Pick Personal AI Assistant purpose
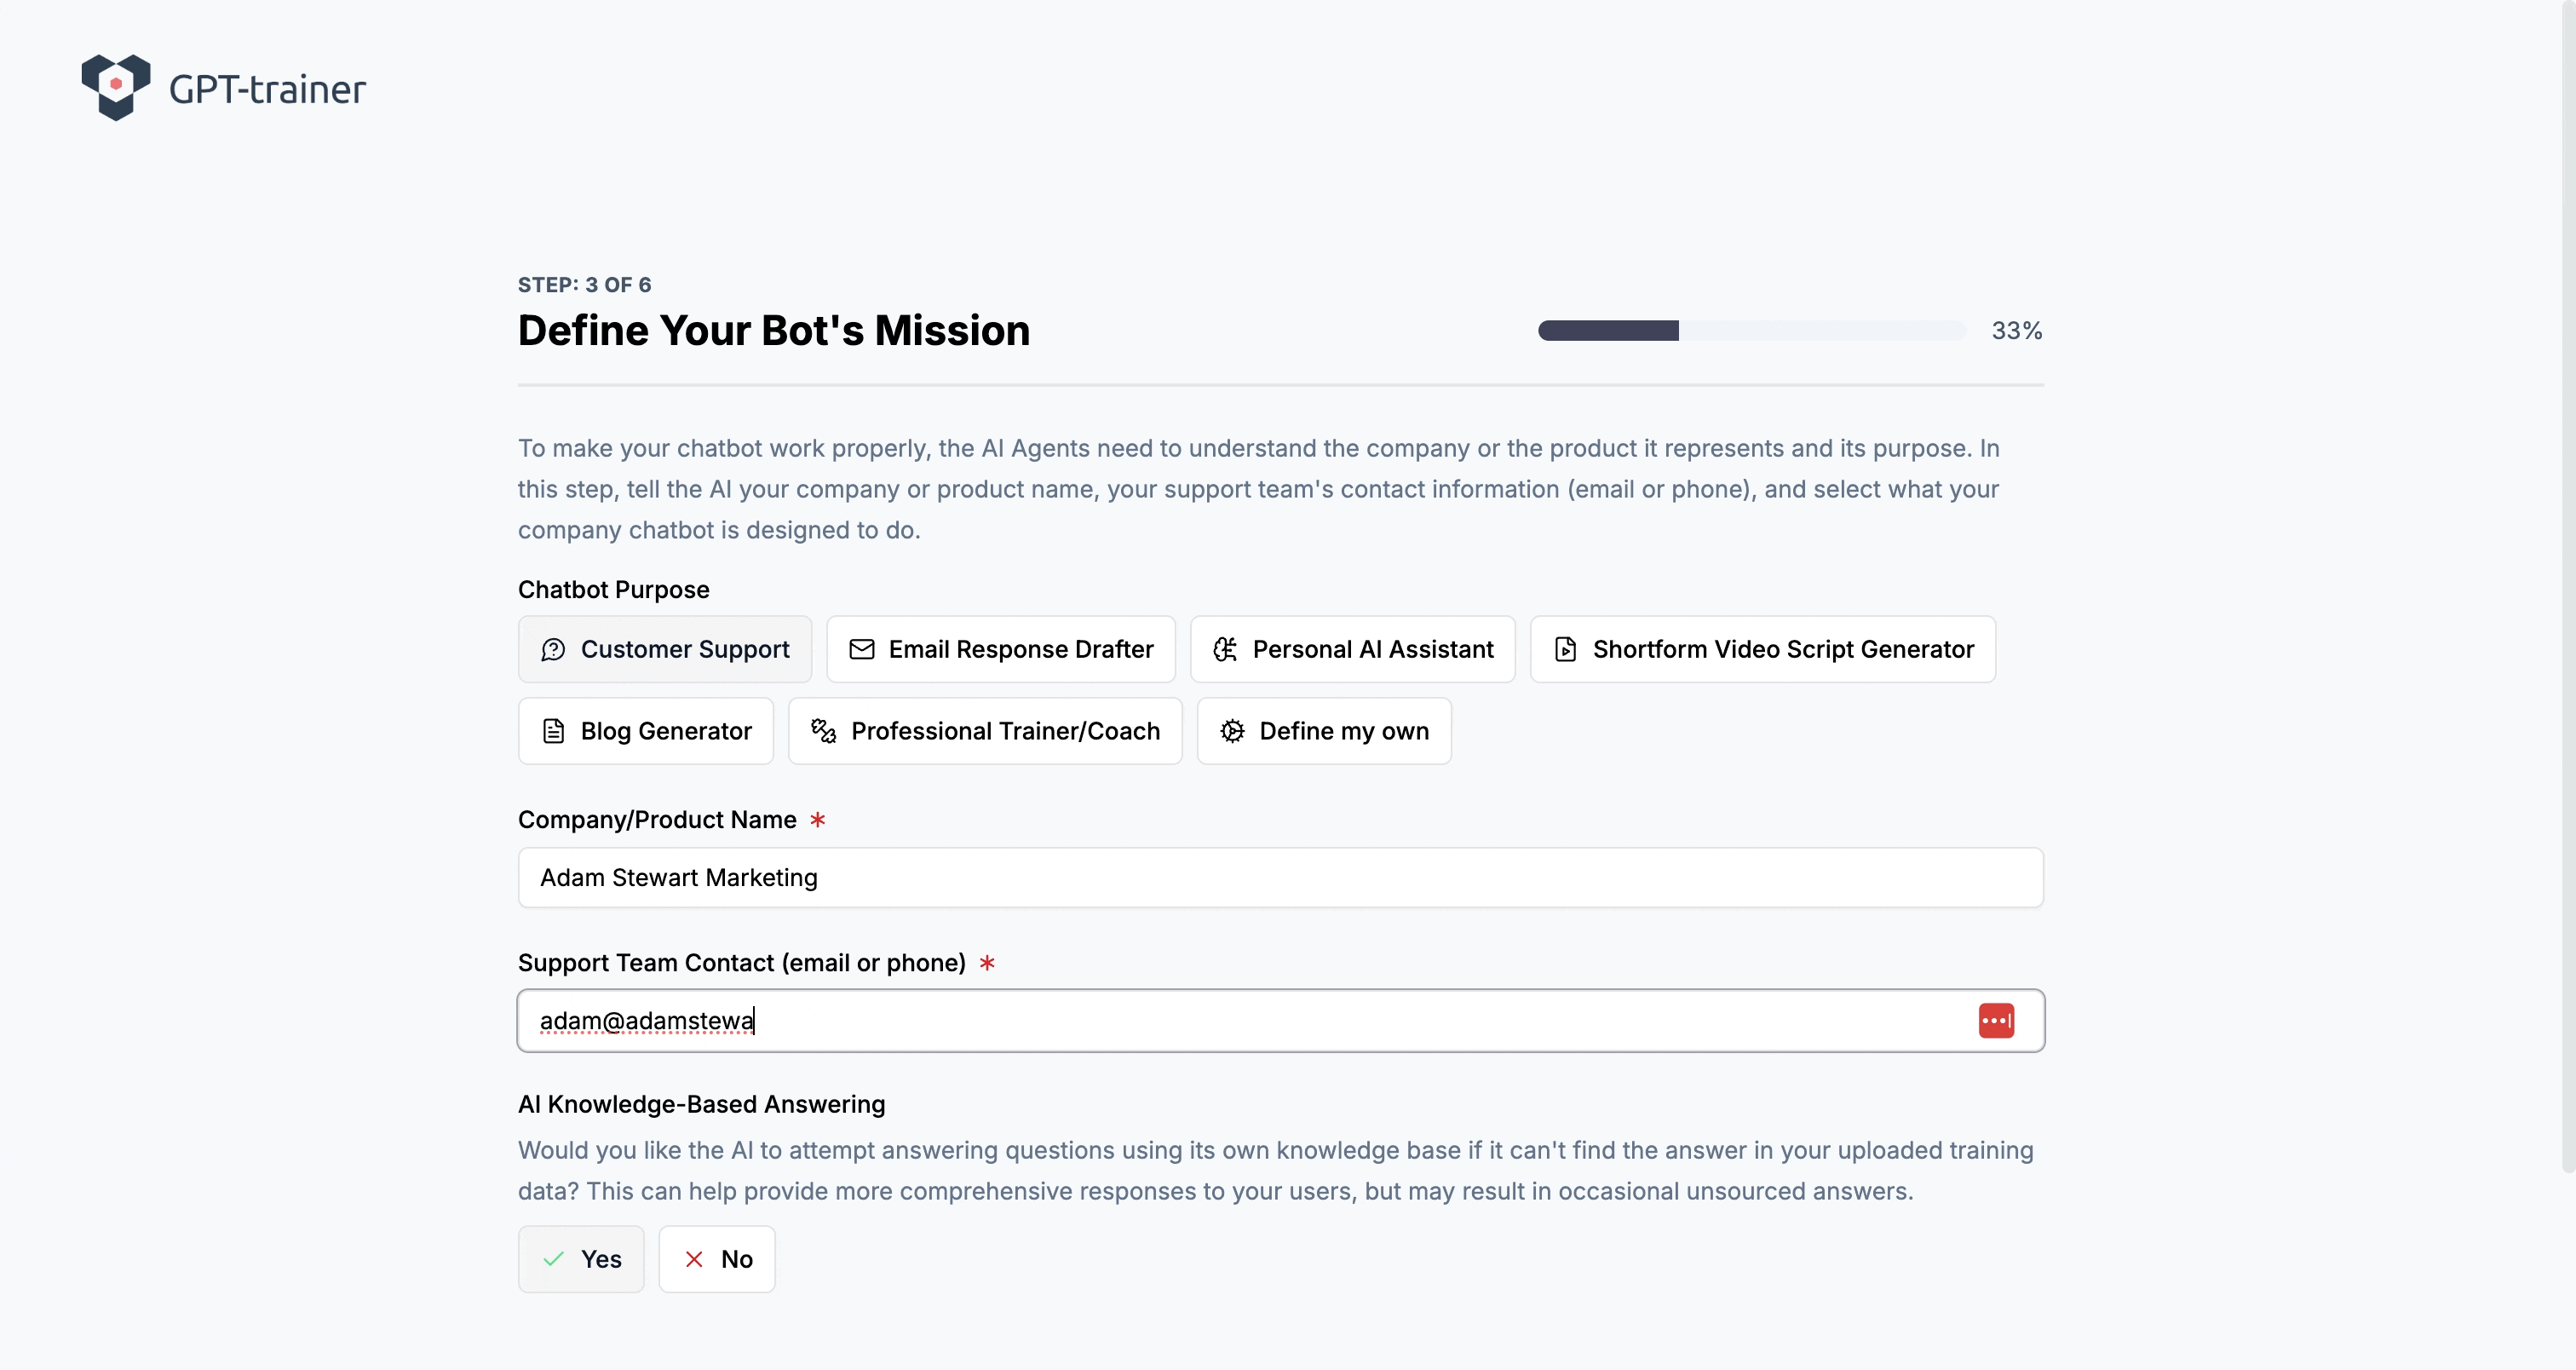 tap(1353, 649)
